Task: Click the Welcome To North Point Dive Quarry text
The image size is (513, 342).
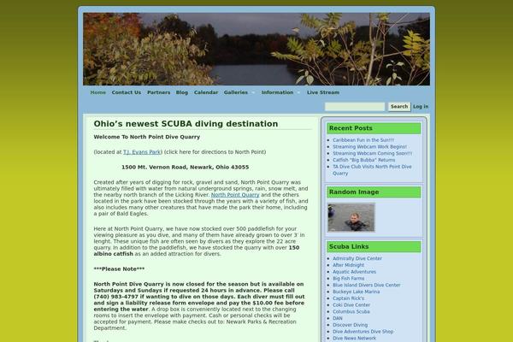Action: [x=146, y=137]
